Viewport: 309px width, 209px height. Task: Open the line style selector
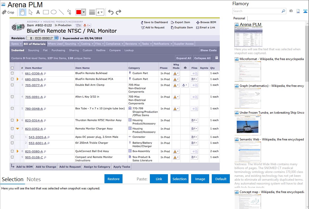click(92, 12)
